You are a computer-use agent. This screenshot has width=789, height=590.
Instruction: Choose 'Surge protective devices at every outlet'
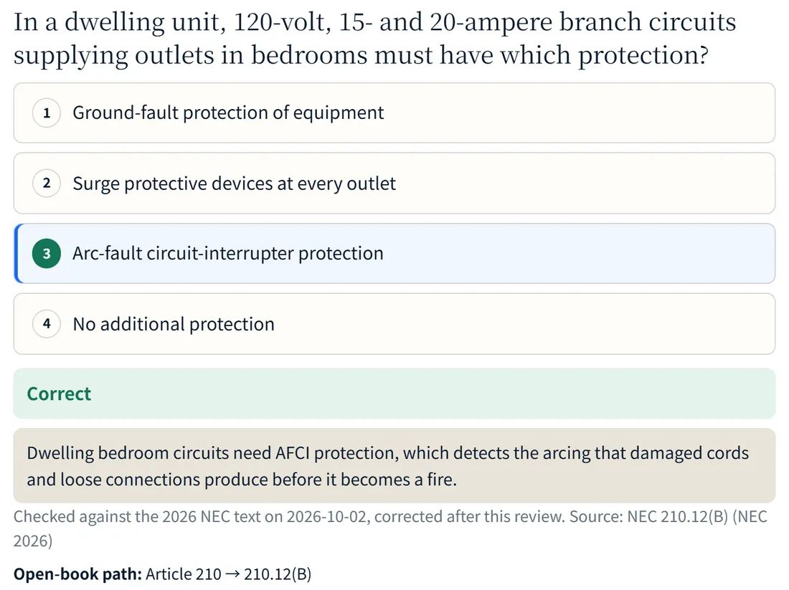pos(394,183)
